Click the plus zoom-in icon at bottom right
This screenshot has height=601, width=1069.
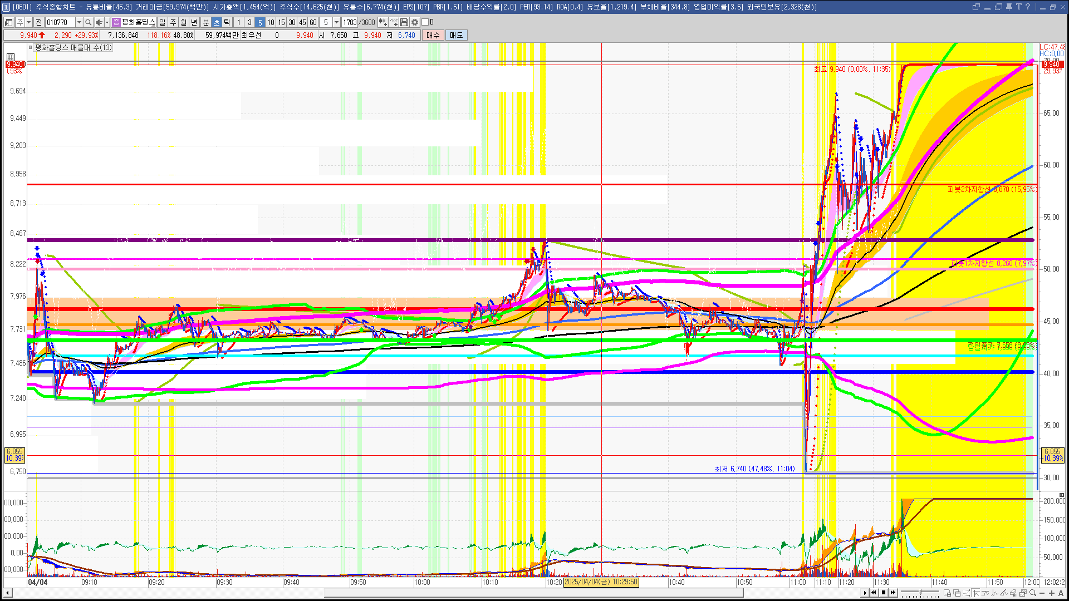[x=1052, y=593]
